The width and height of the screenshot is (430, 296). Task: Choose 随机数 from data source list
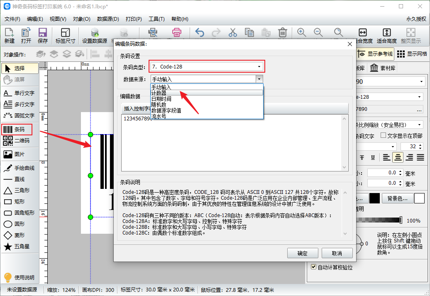207,105
